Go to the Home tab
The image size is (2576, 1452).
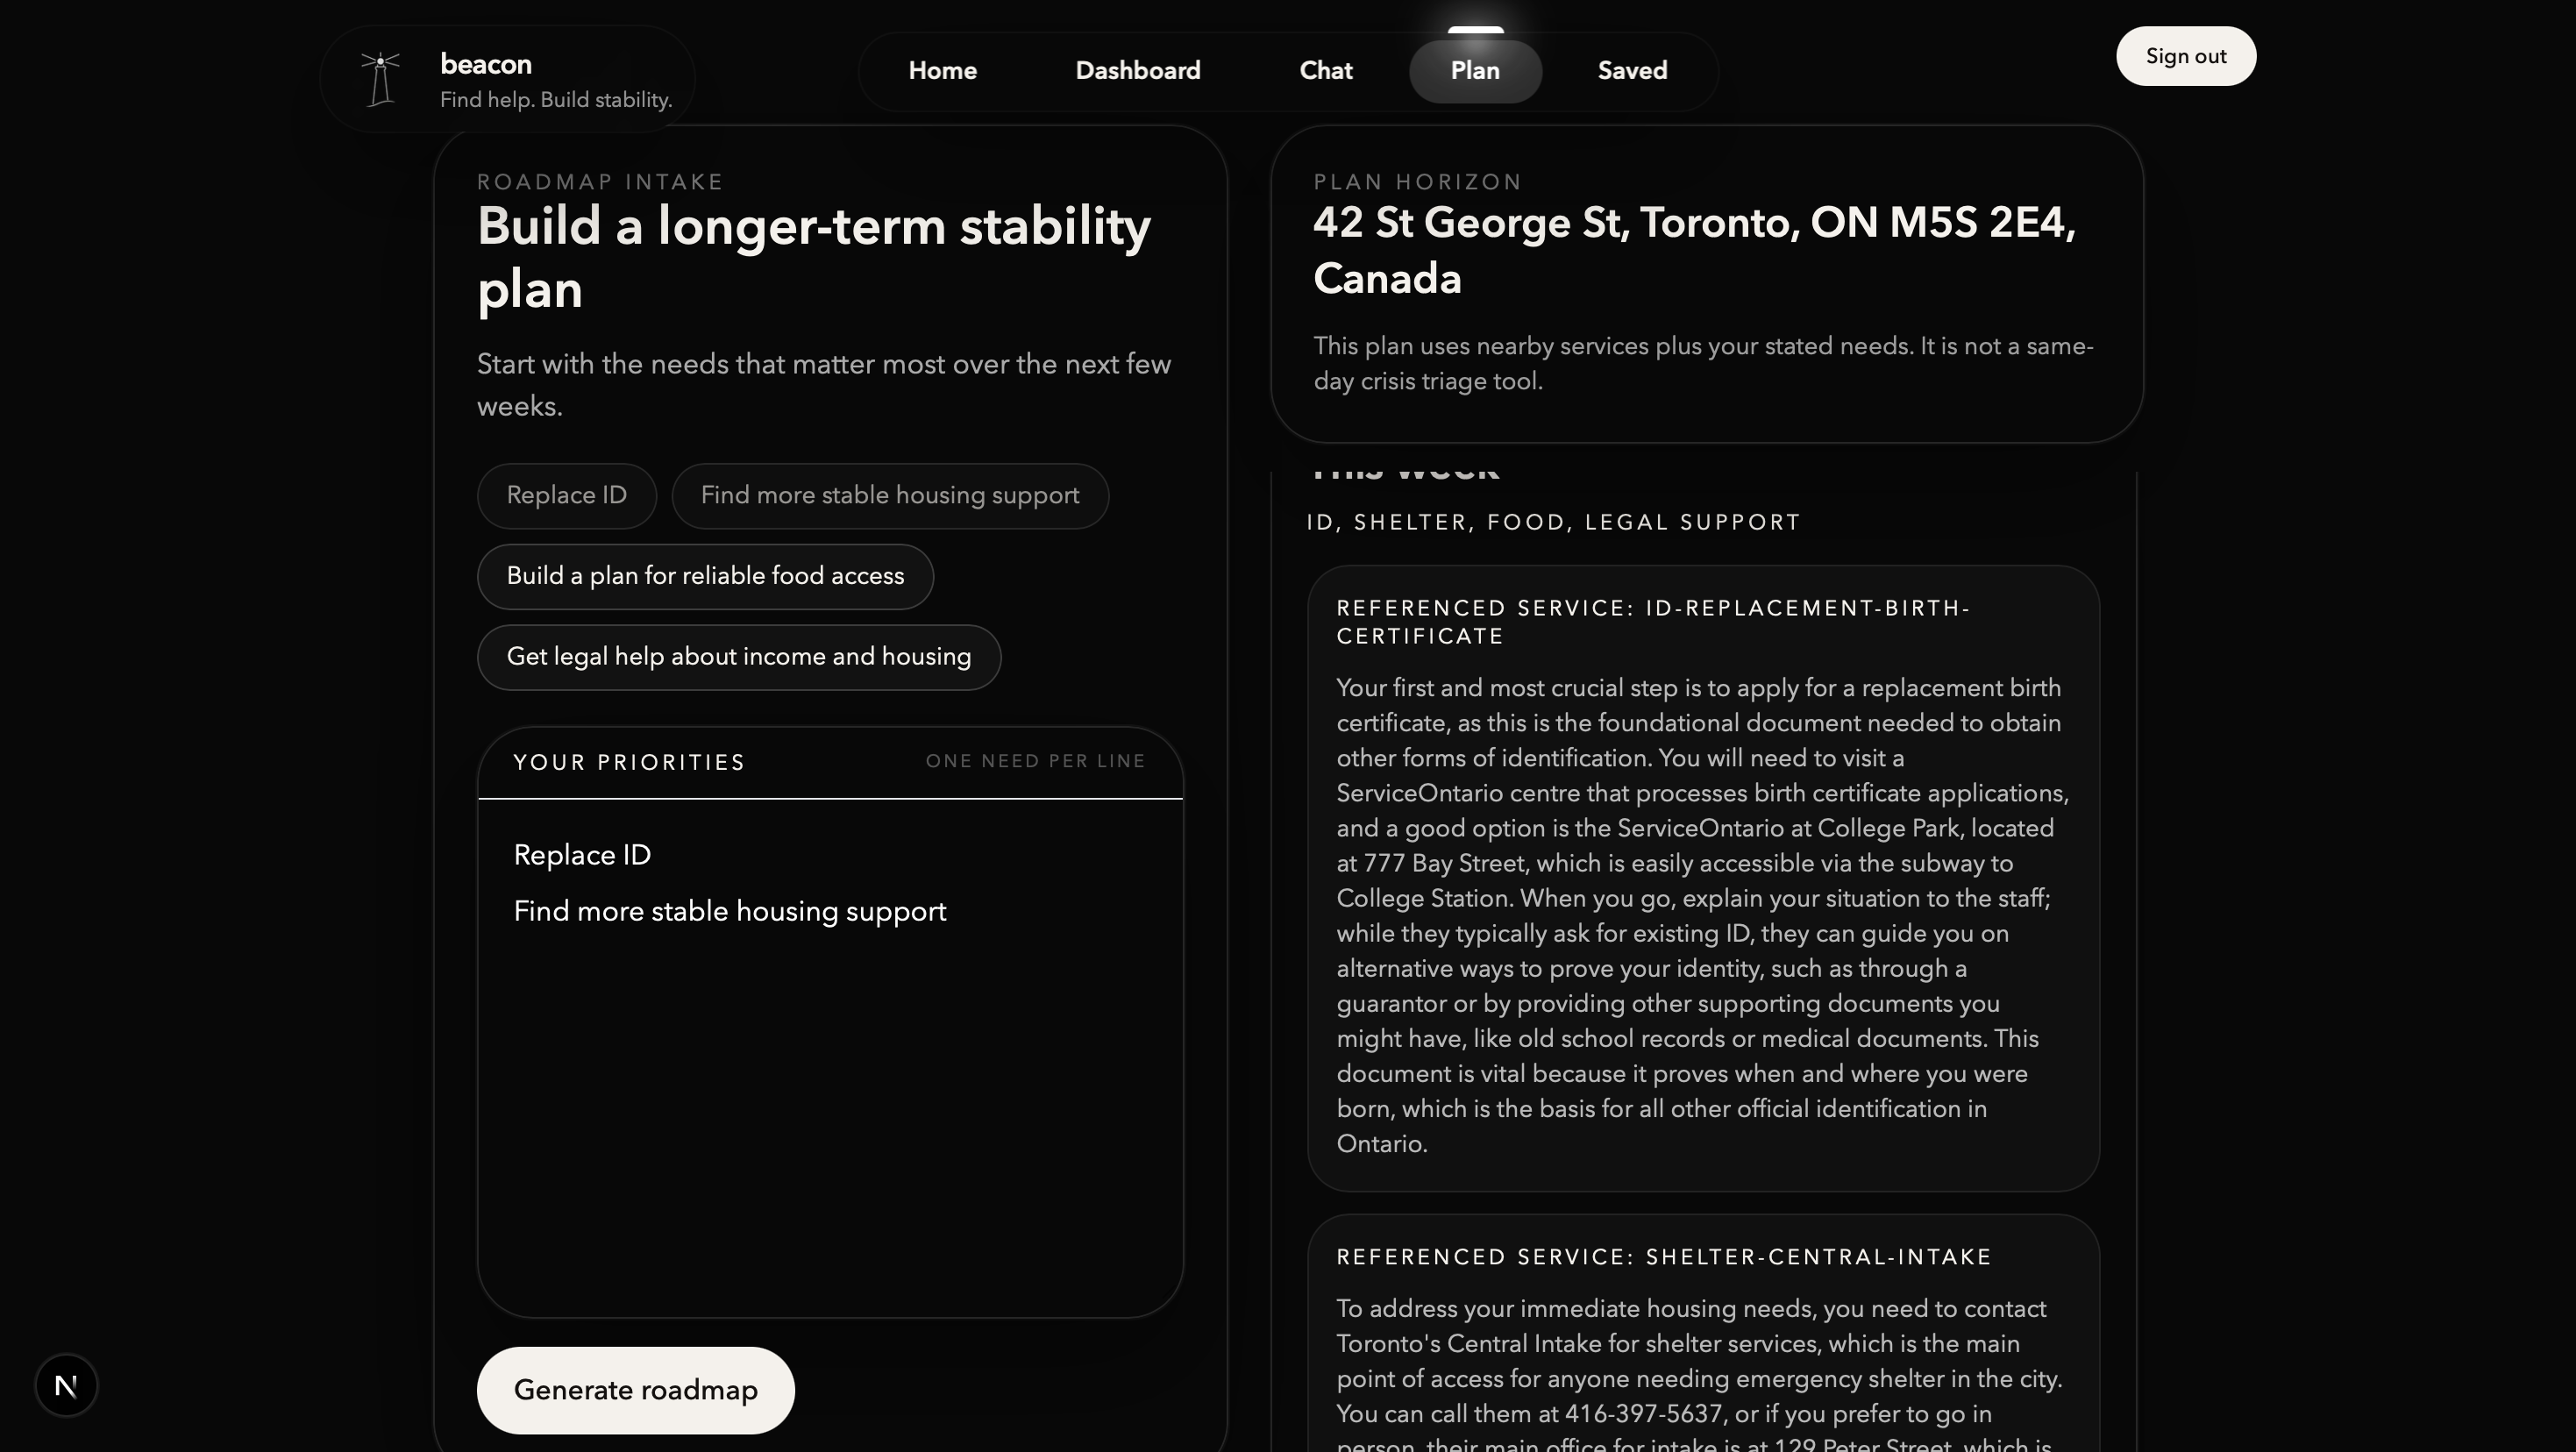[942, 71]
